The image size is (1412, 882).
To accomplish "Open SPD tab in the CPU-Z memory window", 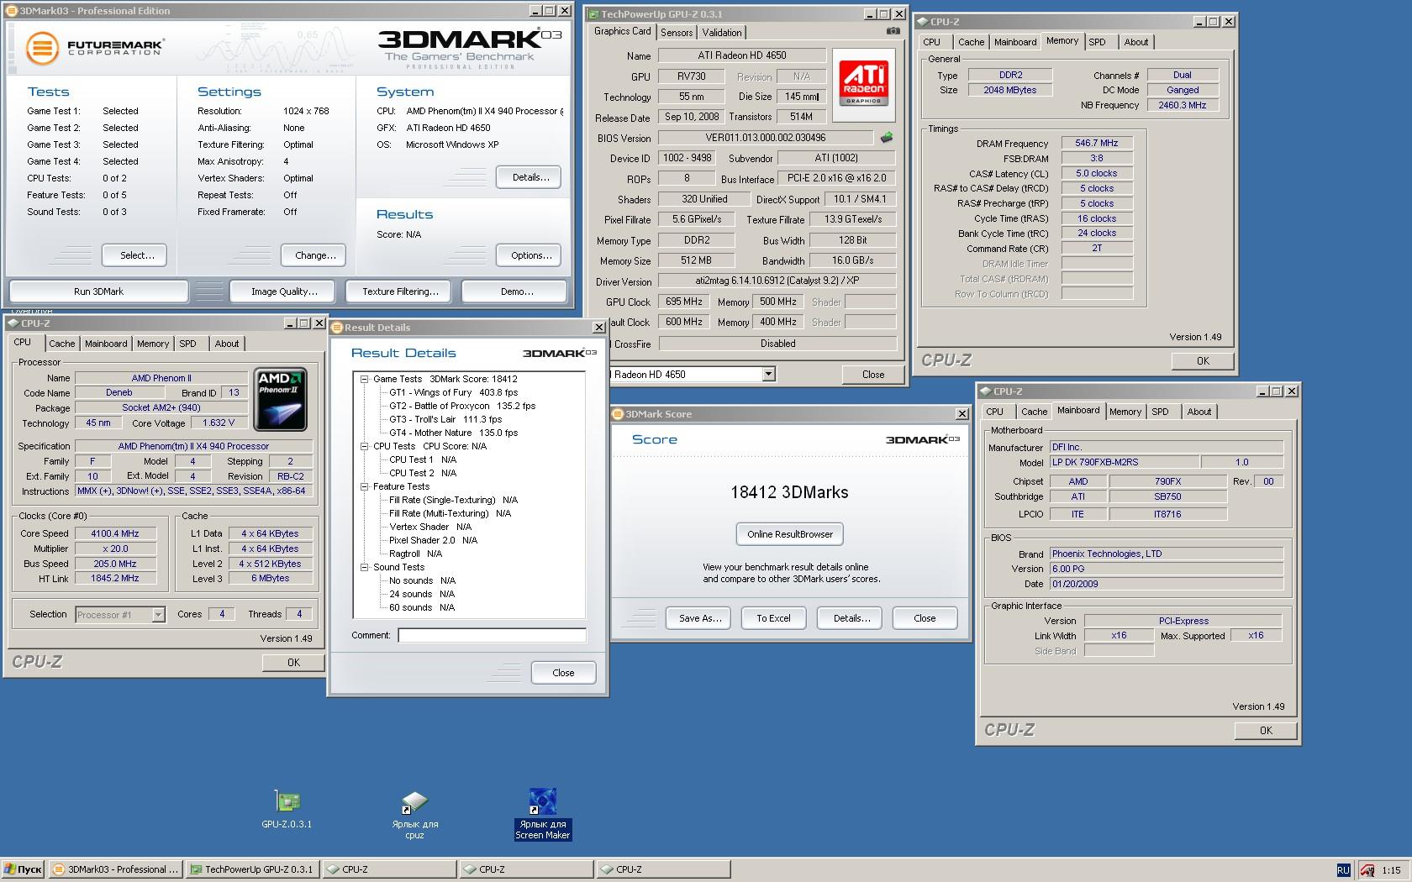I will pos(1097,42).
